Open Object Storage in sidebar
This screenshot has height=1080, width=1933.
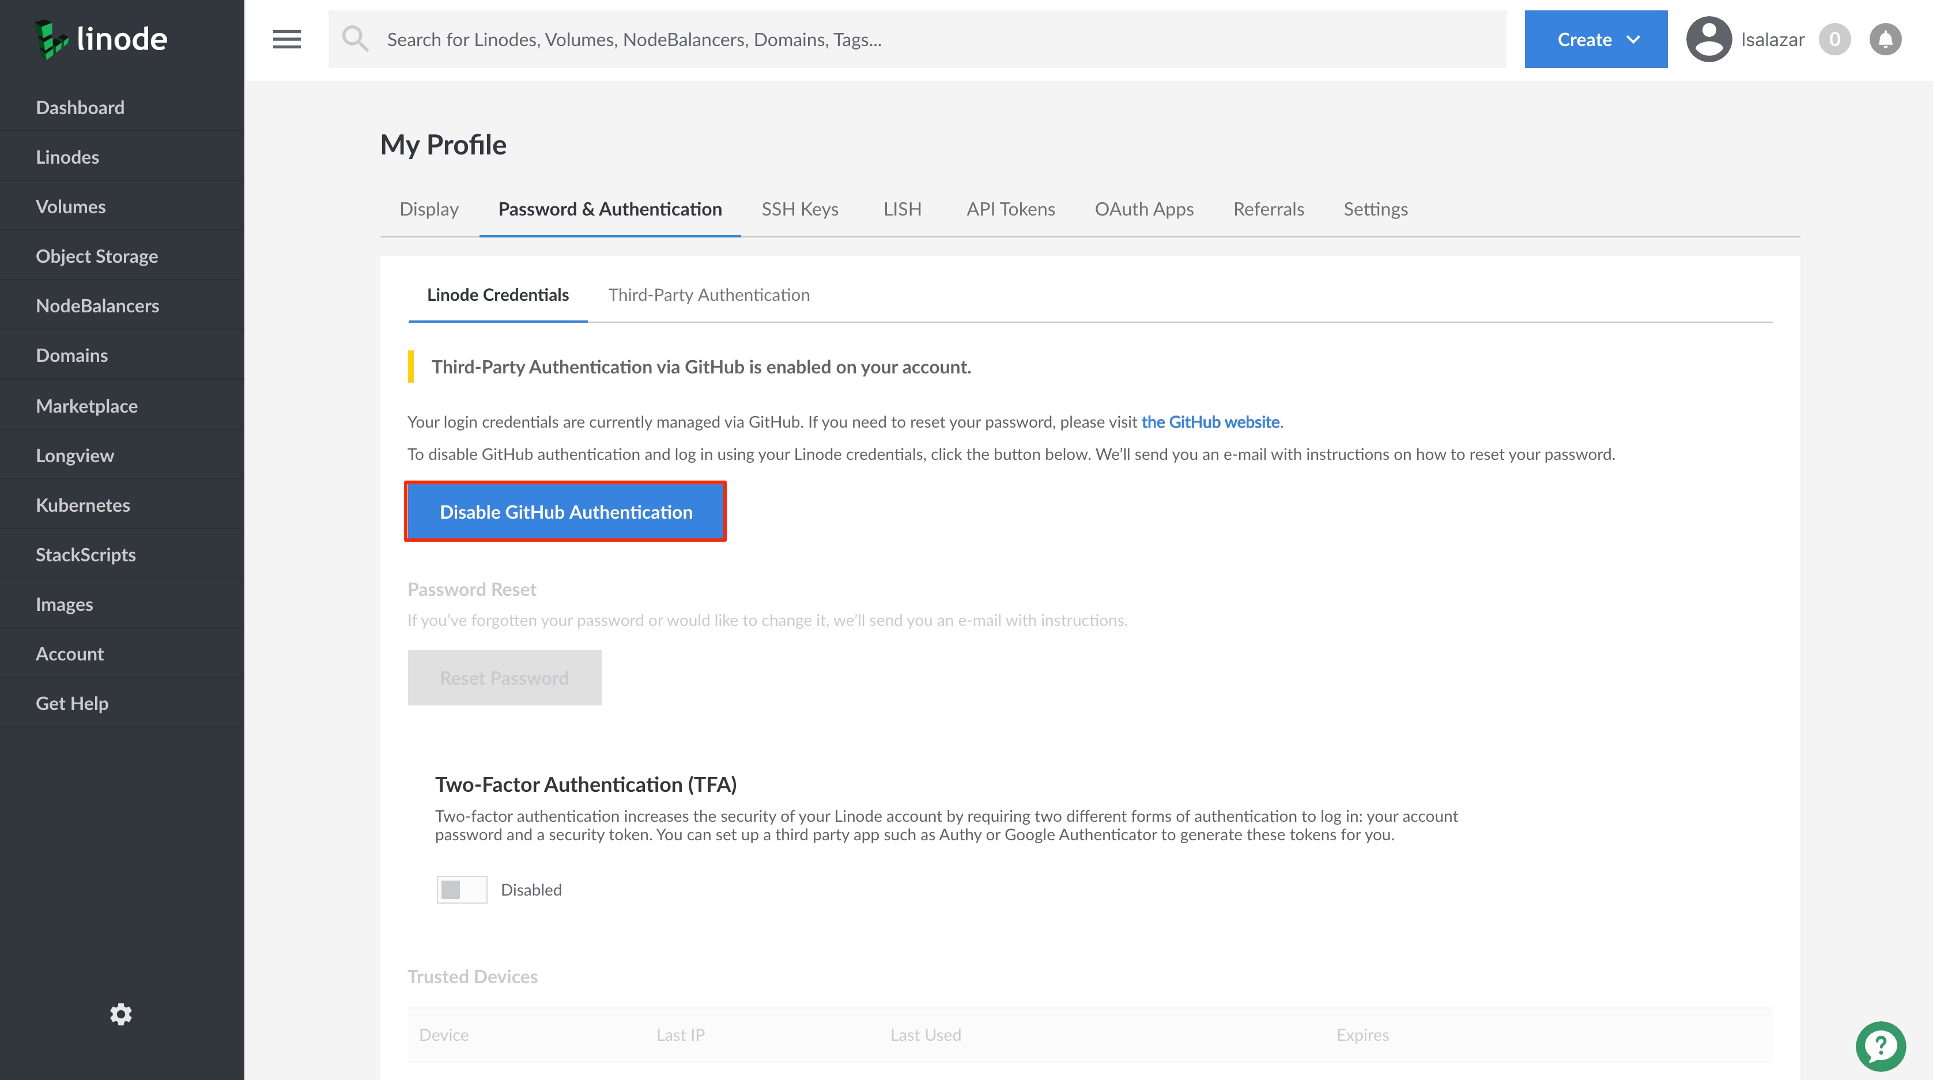97,256
